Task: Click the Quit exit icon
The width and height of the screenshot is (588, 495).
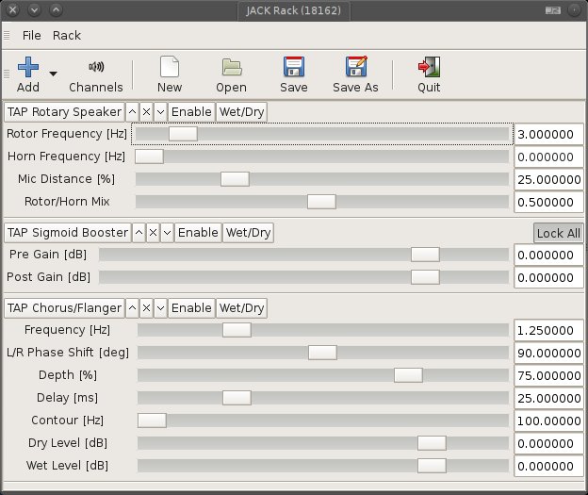Action: (x=429, y=68)
